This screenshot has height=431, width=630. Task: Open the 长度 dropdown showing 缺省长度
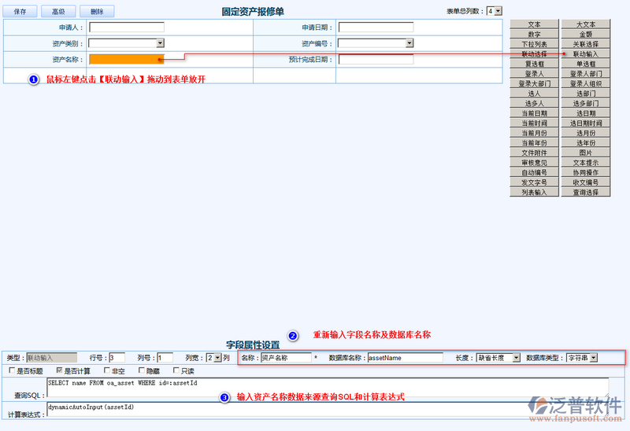point(498,358)
